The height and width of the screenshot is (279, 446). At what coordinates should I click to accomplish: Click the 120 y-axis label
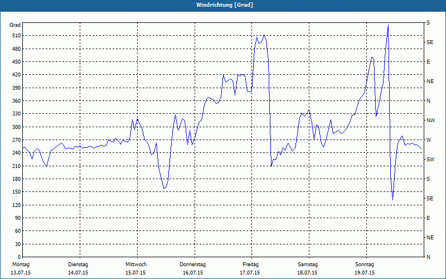point(17,205)
